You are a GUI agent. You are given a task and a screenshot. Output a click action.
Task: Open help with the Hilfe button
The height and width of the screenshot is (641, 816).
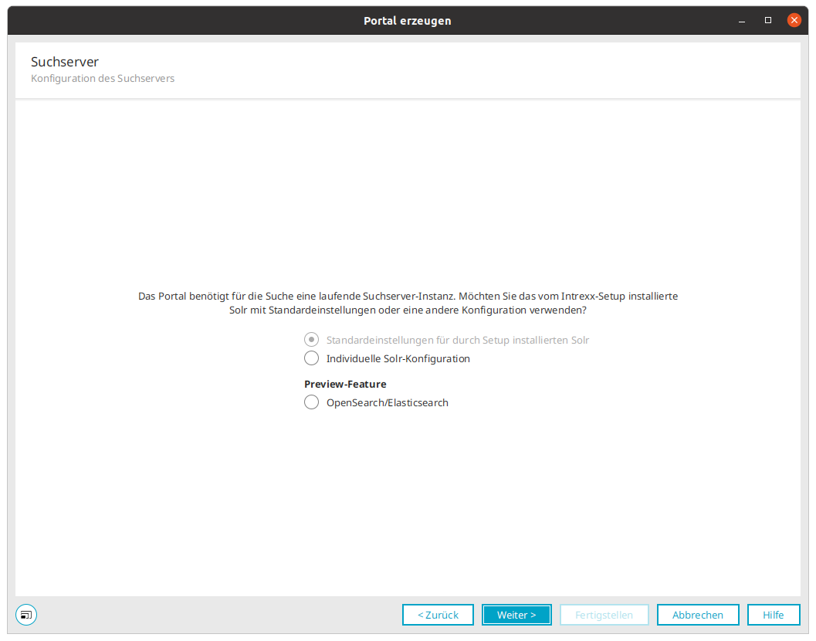pyautogui.click(x=774, y=615)
